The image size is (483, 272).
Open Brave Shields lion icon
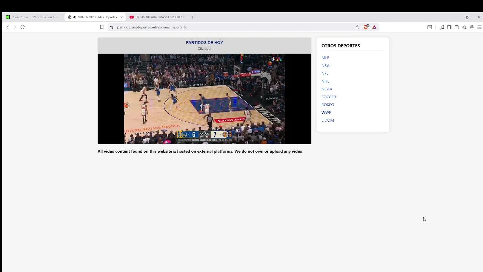[366, 27]
